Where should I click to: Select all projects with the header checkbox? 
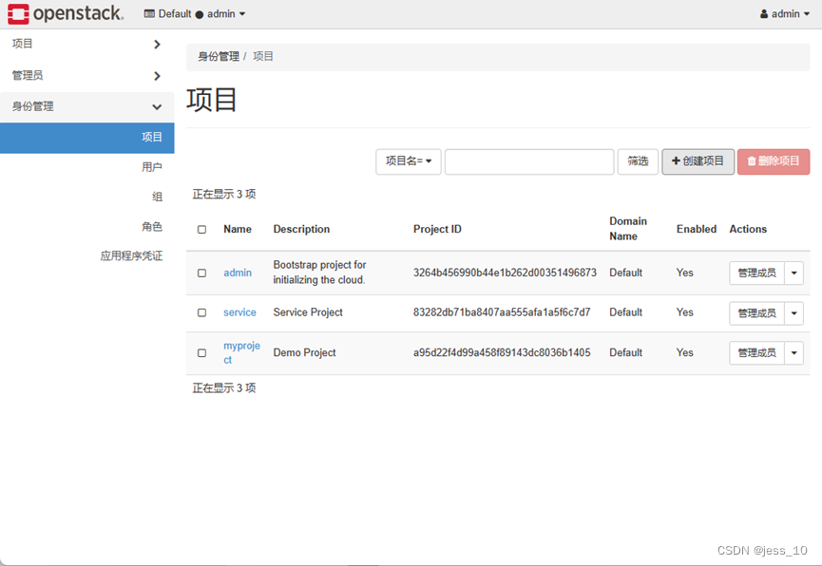click(x=201, y=230)
